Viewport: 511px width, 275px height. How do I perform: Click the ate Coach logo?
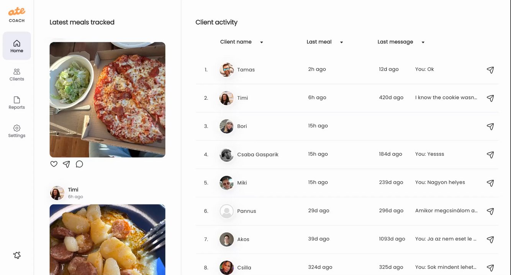click(x=17, y=15)
